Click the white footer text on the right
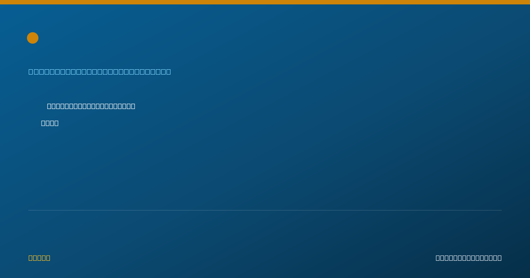Screen dimensions: 530x278 pyautogui.click(x=469, y=258)
